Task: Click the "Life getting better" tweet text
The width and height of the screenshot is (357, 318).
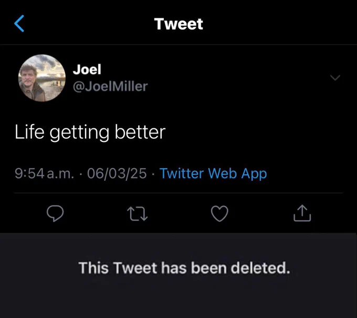Action: pos(90,132)
